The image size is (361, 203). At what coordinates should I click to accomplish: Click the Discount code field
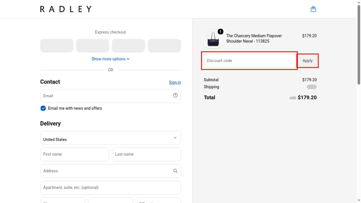(250, 61)
